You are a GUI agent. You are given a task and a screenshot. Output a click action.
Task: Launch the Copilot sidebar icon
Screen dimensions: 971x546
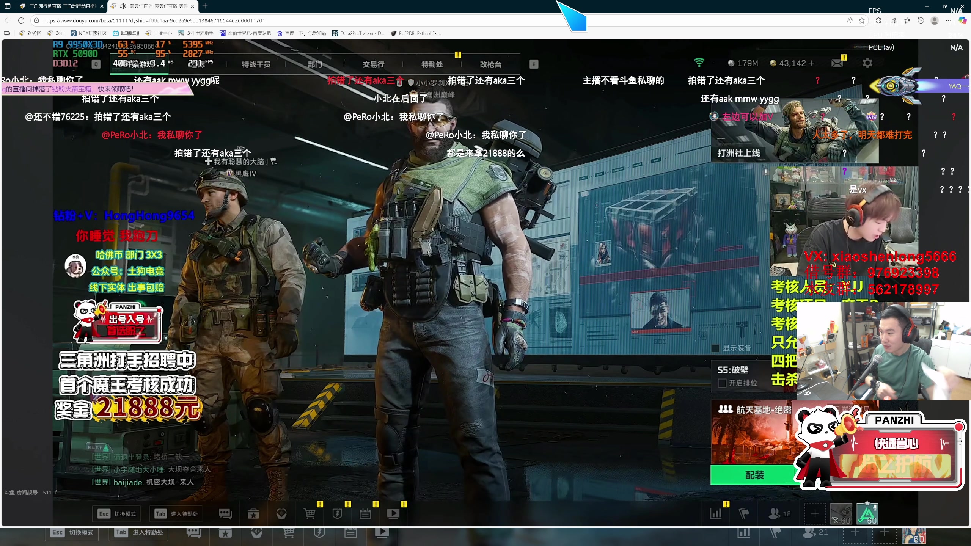pos(962,20)
